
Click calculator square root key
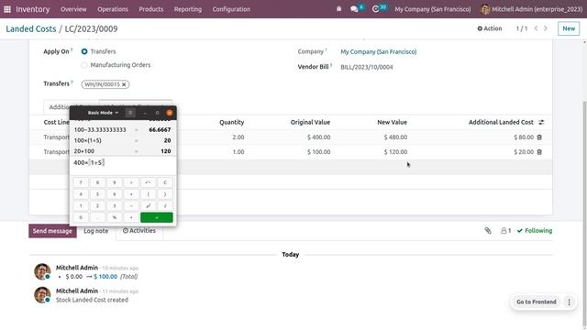[x=165, y=205]
